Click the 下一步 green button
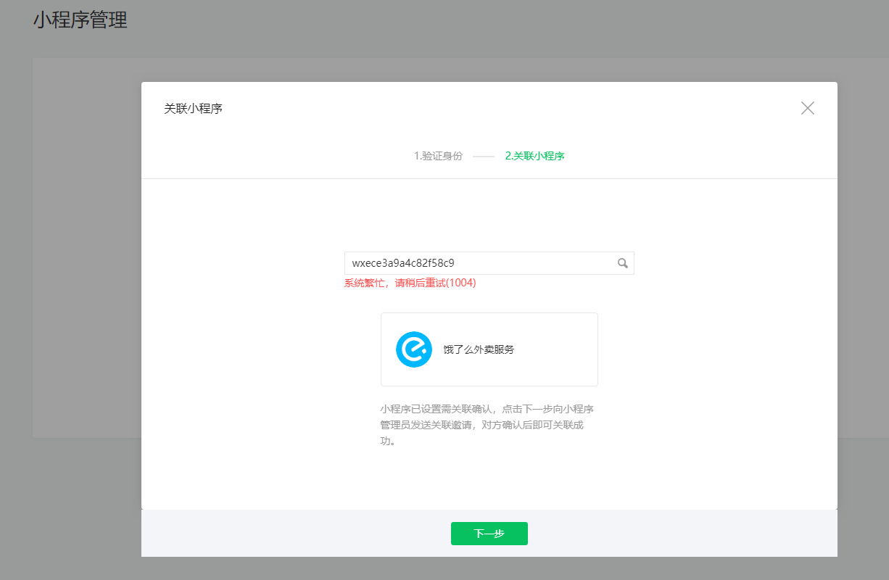This screenshot has width=889, height=580. 489,534
